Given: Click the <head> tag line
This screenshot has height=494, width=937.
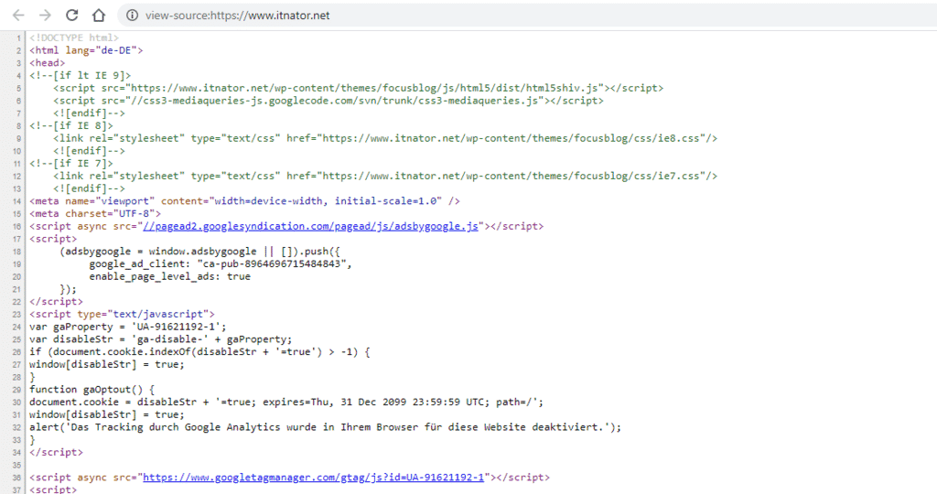Looking at the screenshot, I should click(48, 63).
